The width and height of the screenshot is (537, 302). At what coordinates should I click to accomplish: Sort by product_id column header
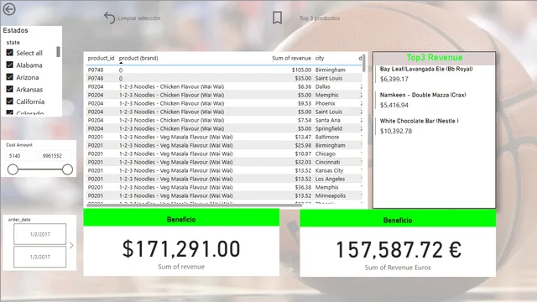coord(101,58)
